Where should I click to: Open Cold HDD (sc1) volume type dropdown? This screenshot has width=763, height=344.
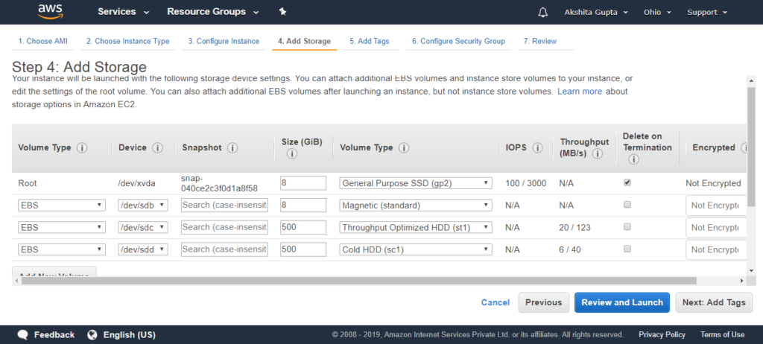coord(416,249)
